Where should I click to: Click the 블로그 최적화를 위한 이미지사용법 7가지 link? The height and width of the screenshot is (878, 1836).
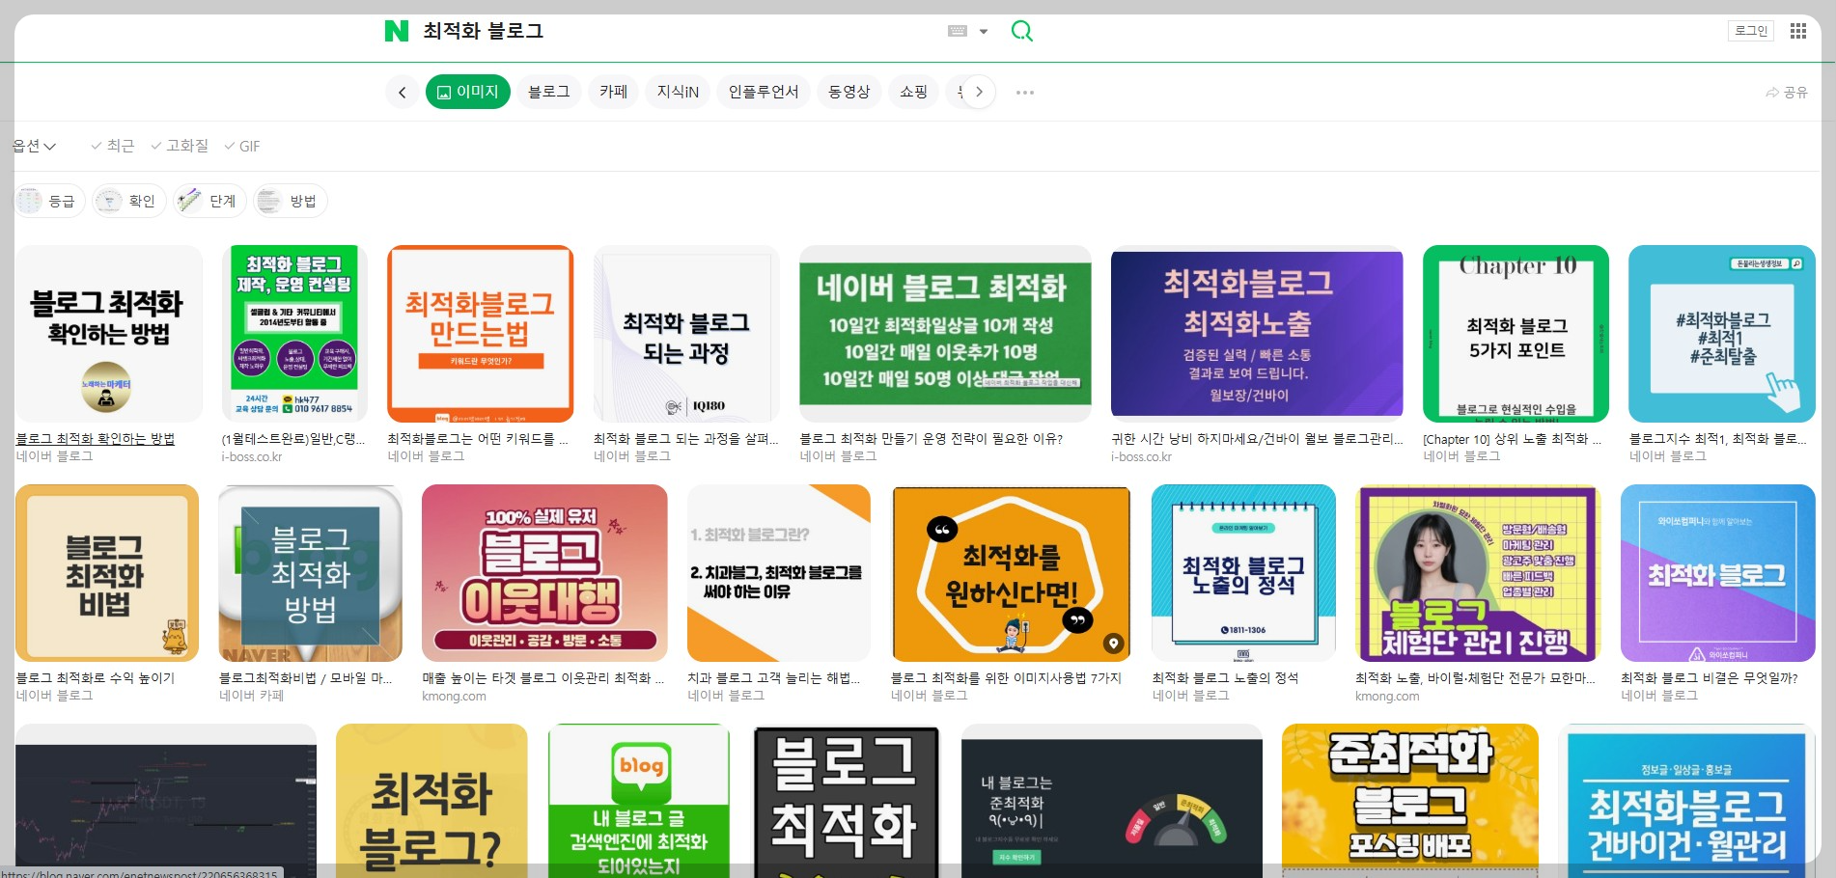(1006, 678)
